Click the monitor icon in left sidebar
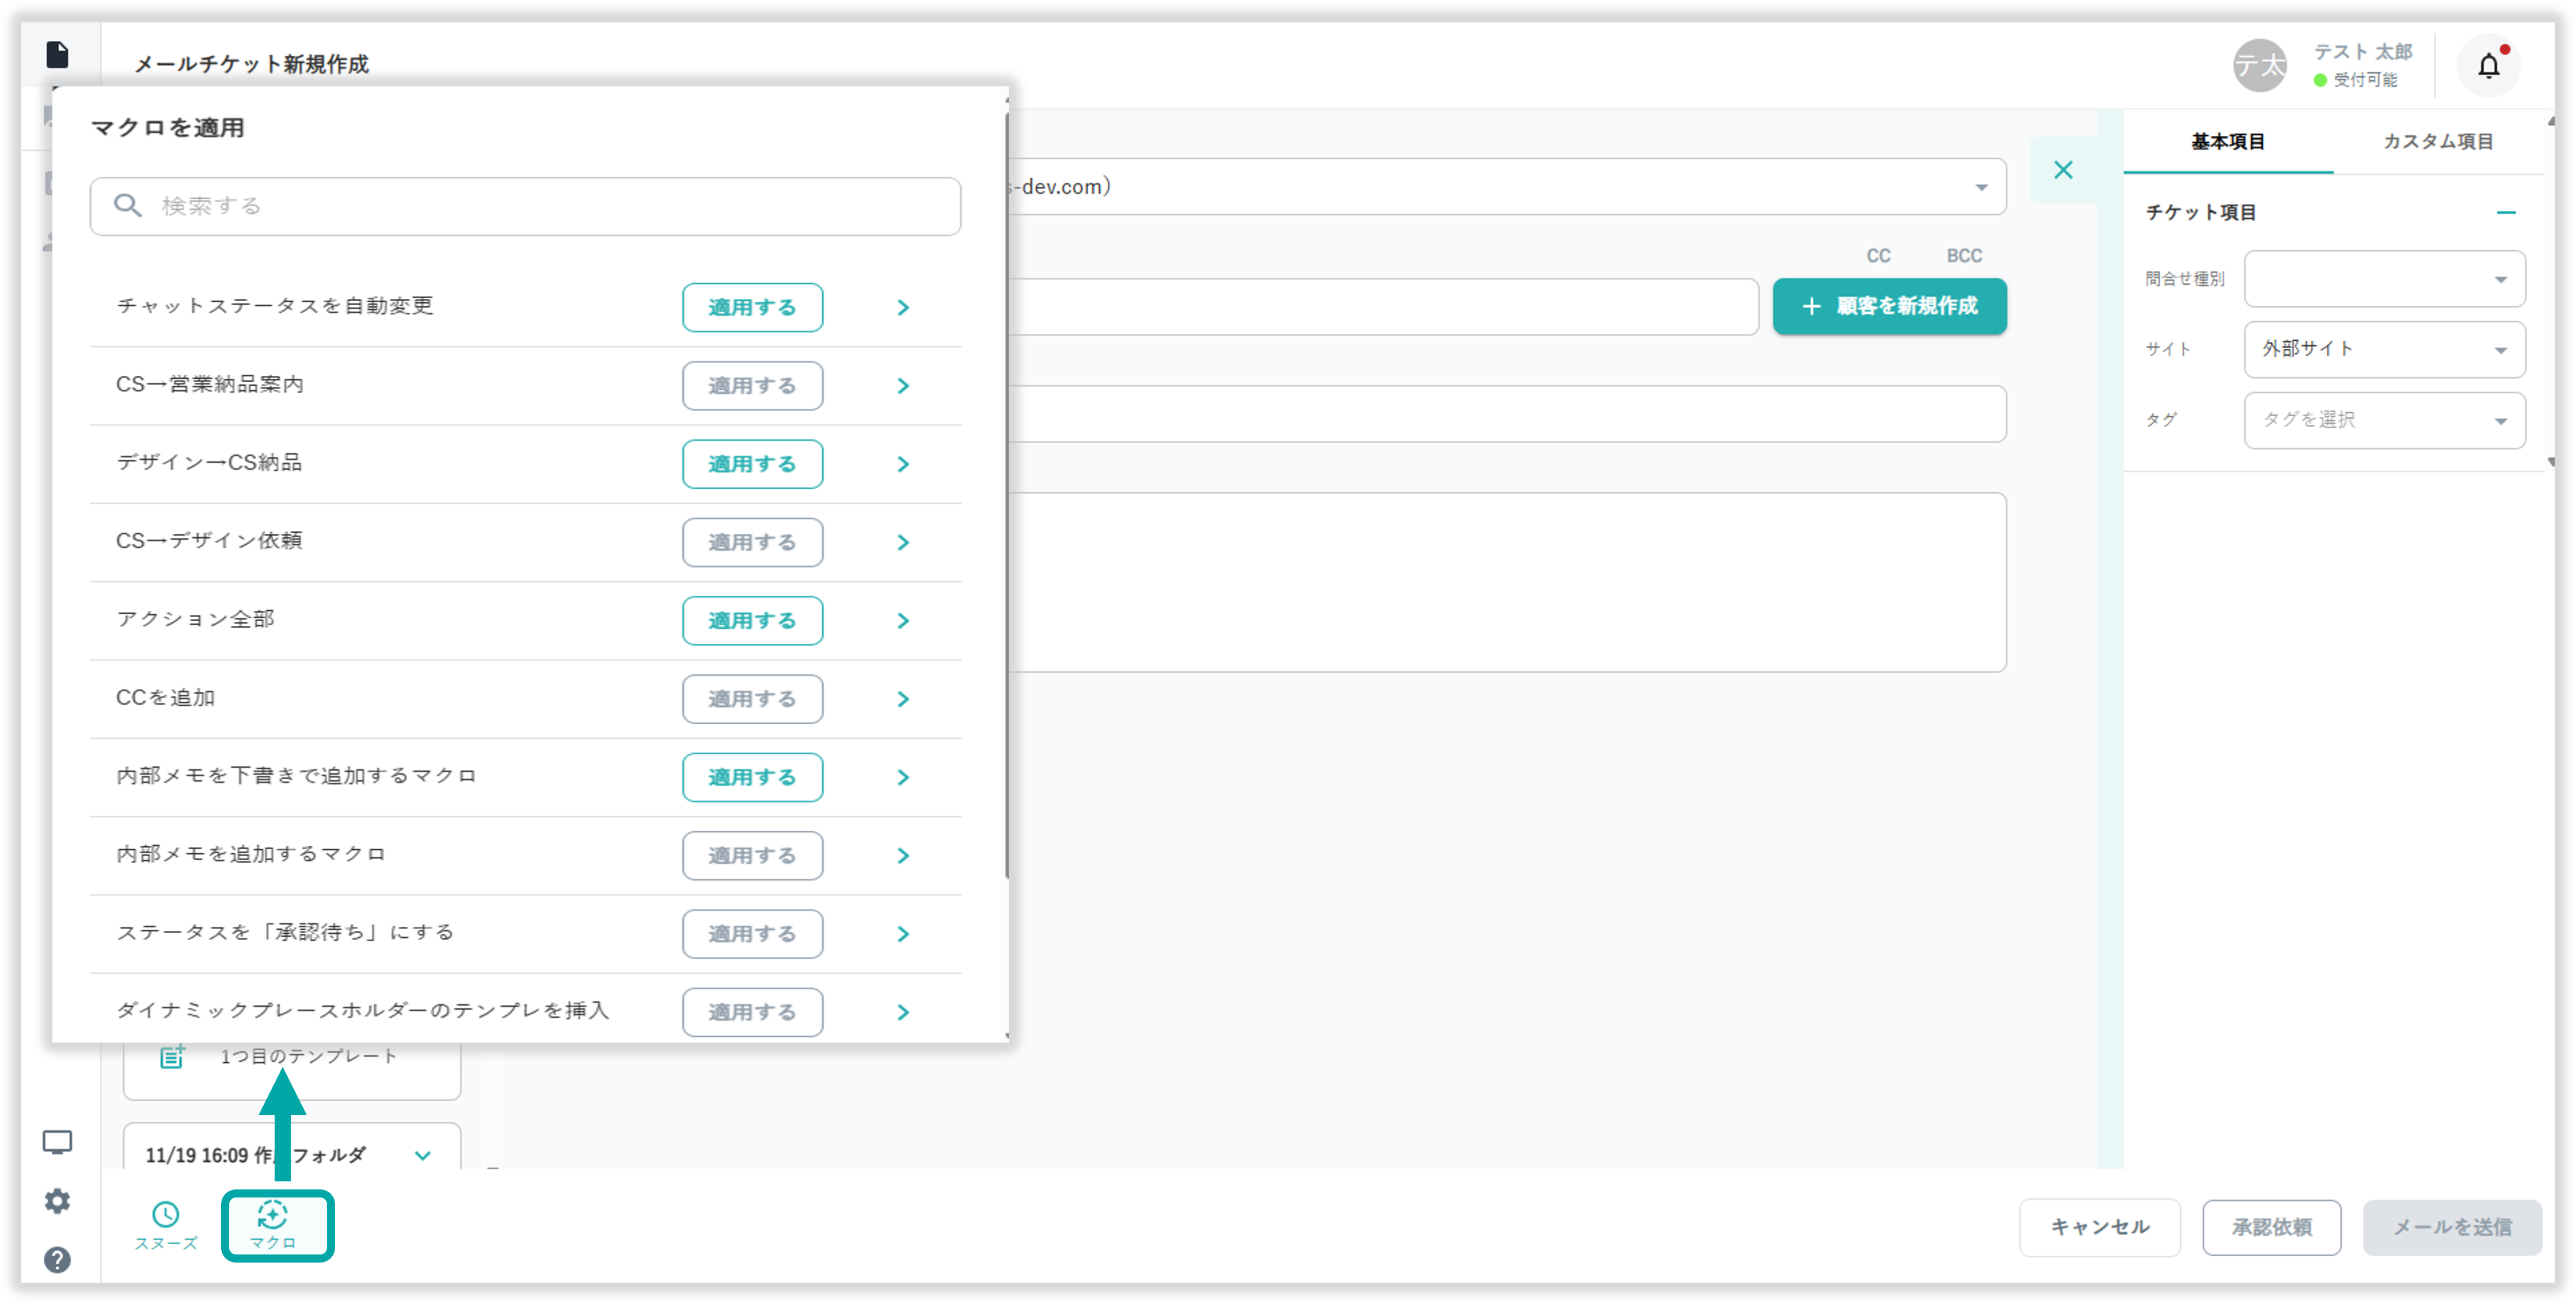Image resolution: width=2576 pixels, height=1304 pixels. click(x=58, y=1141)
